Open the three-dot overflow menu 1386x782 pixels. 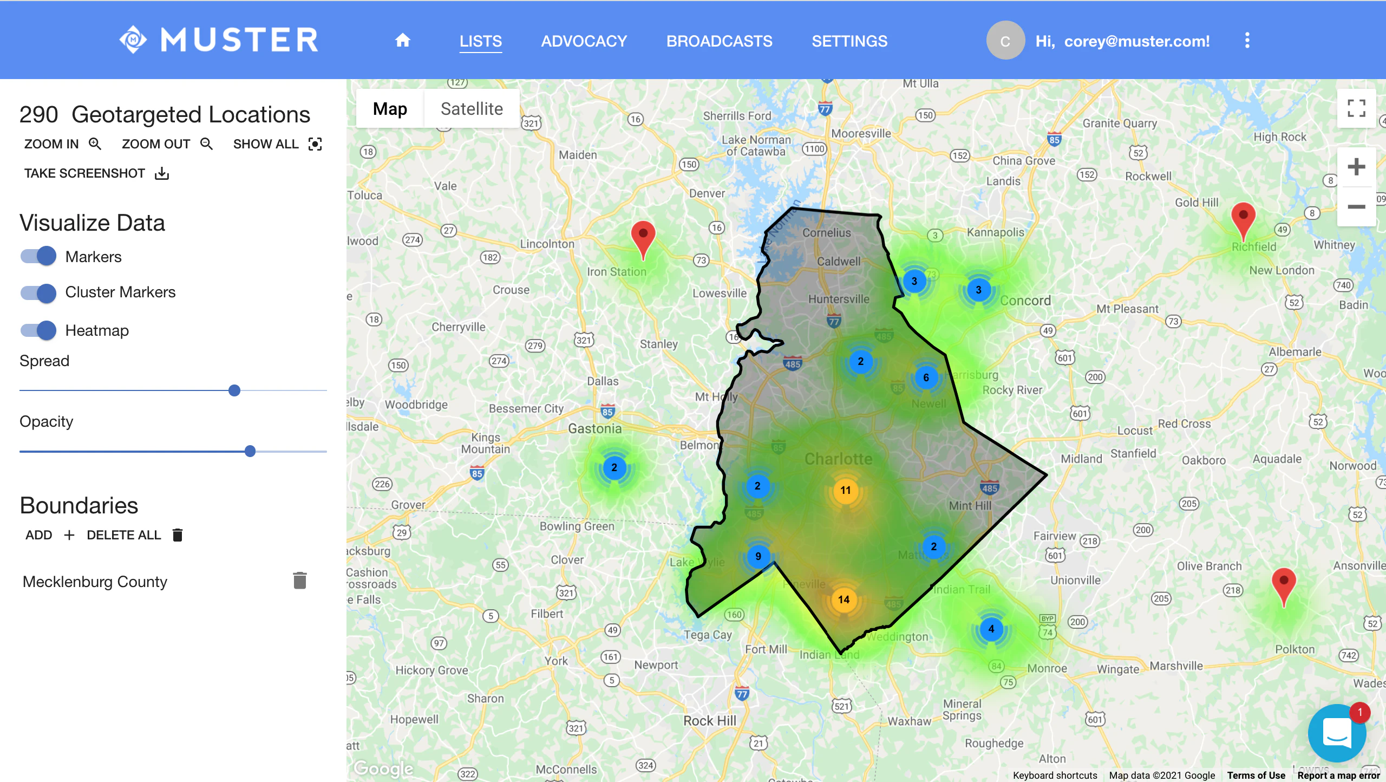point(1247,40)
